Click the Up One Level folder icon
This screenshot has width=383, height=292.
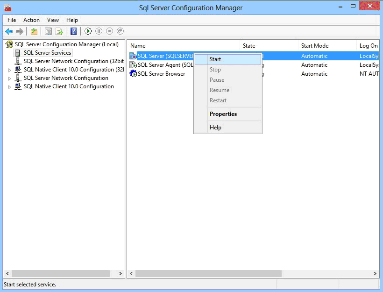[x=34, y=31]
